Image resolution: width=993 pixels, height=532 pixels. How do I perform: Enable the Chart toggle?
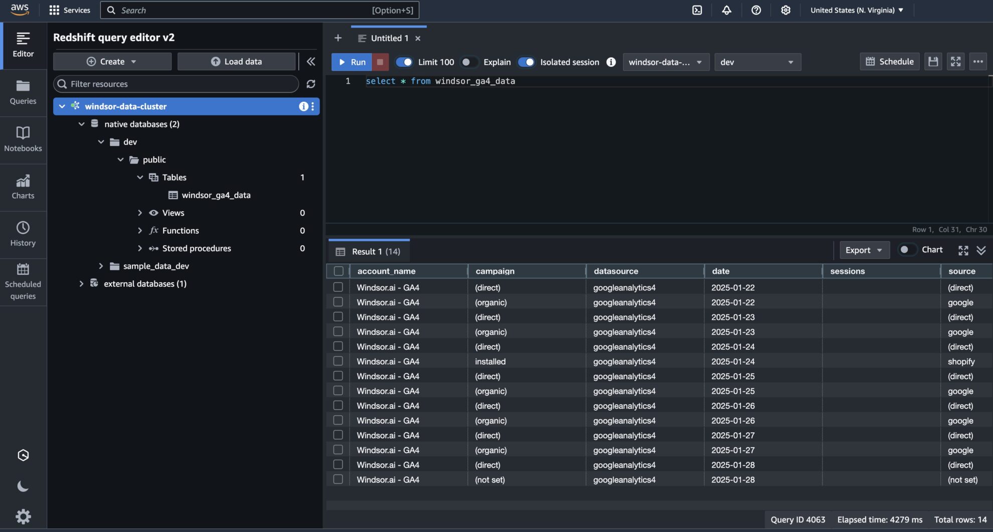pos(907,250)
